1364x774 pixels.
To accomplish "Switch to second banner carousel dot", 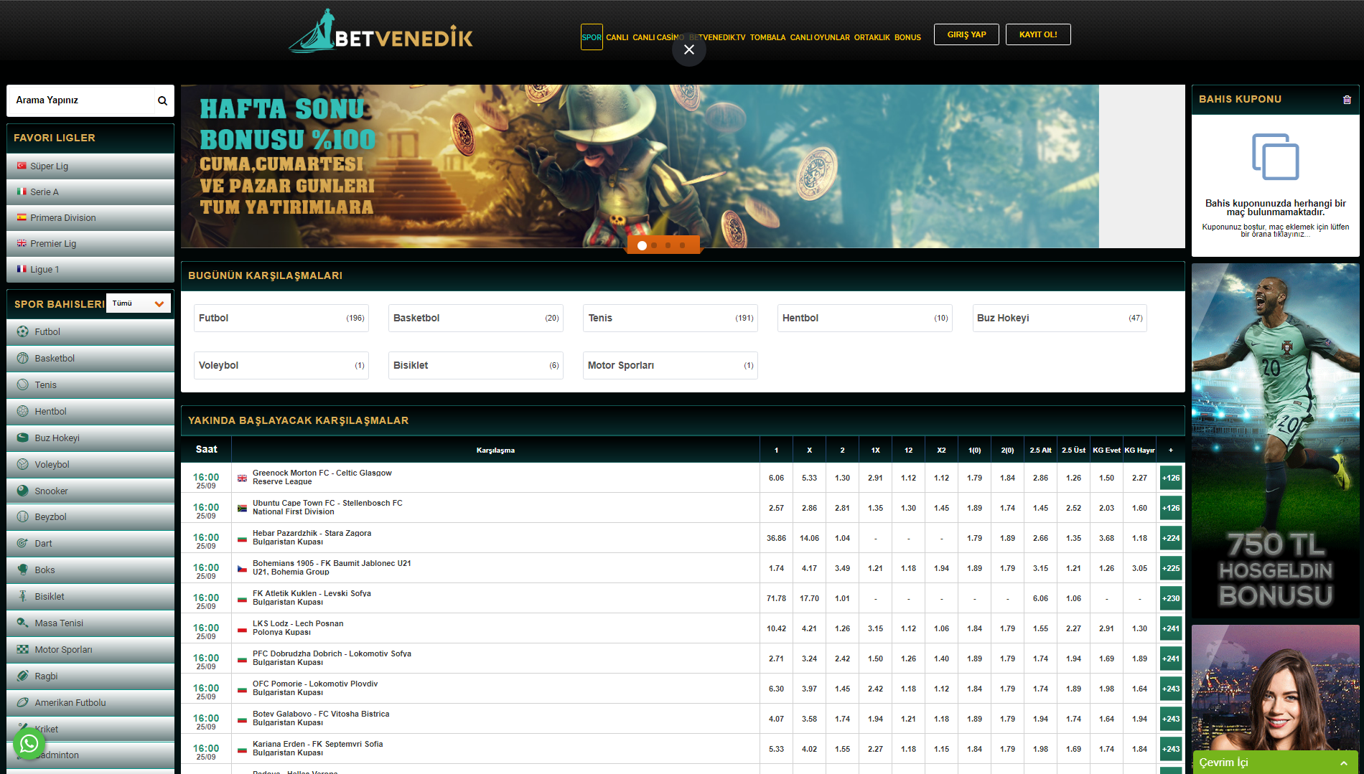I will 655,245.
